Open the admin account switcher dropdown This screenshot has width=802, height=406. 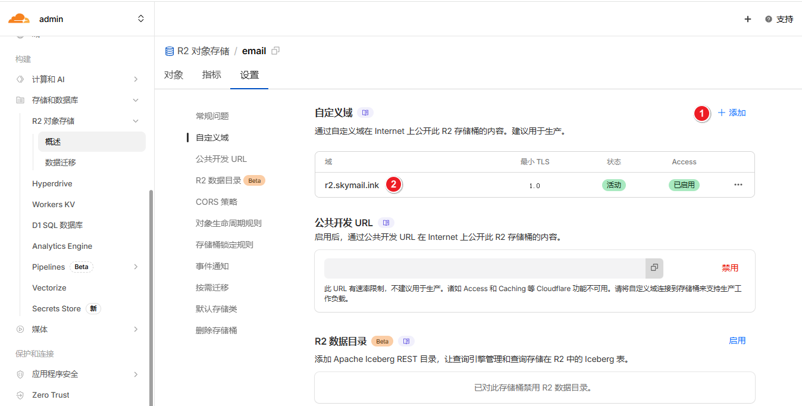click(x=141, y=19)
